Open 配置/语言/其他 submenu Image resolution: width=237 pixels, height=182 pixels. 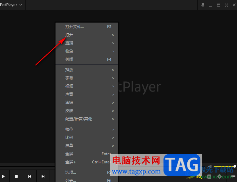(87, 119)
